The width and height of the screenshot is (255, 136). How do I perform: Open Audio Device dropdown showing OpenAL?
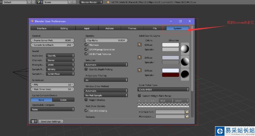[x=60, y=55]
